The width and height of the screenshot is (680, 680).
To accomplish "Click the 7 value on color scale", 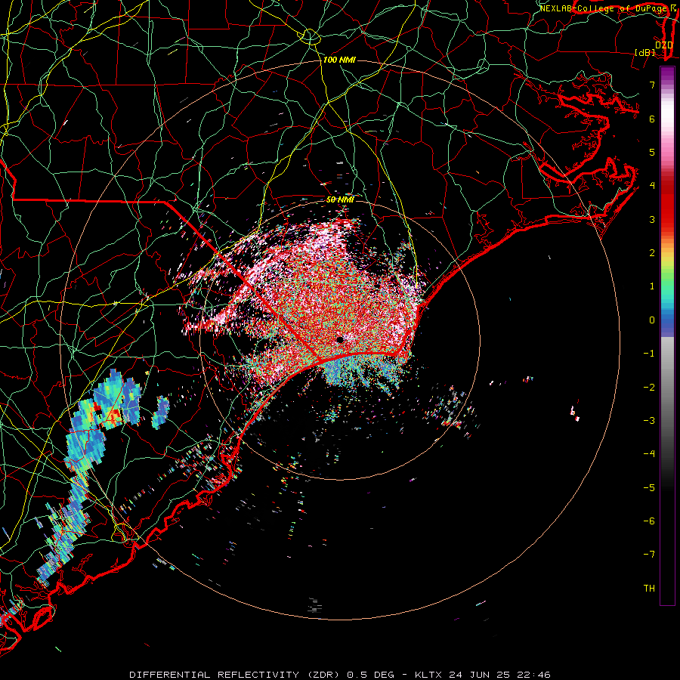I will coord(652,85).
